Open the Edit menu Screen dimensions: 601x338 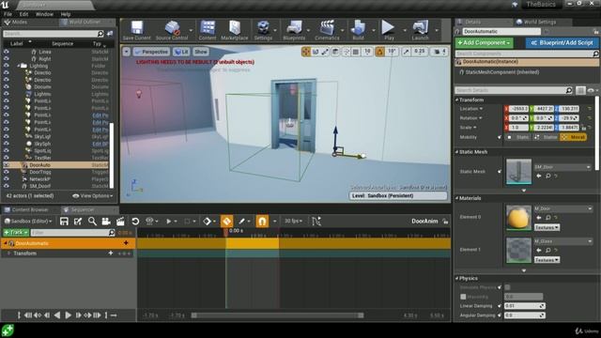(x=23, y=14)
